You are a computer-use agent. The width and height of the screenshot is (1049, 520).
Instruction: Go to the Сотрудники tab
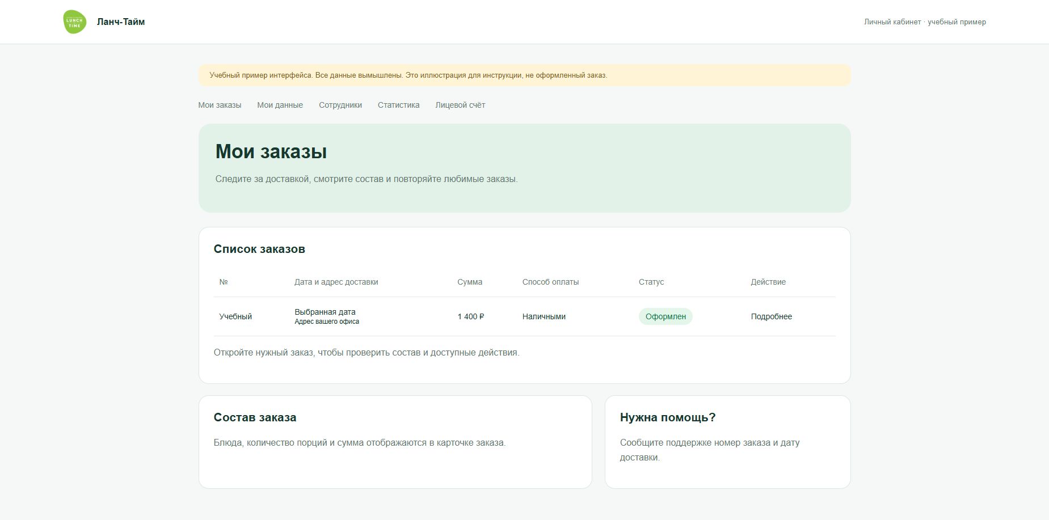340,105
